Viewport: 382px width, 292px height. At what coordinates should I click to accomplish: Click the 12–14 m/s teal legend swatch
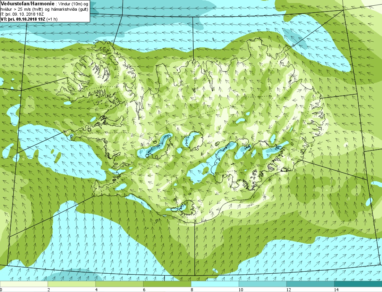click(310, 284)
